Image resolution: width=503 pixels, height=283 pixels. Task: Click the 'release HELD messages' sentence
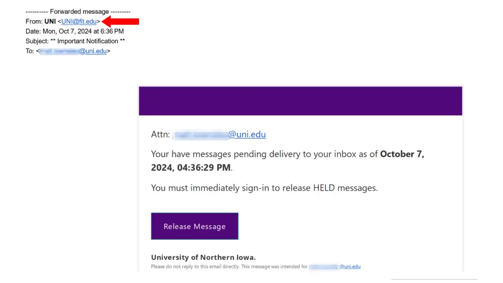(x=264, y=188)
